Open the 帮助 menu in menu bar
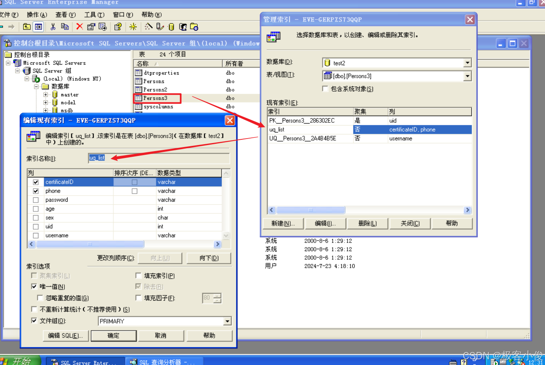Viewport: 545px width, 365px height. 152,15
